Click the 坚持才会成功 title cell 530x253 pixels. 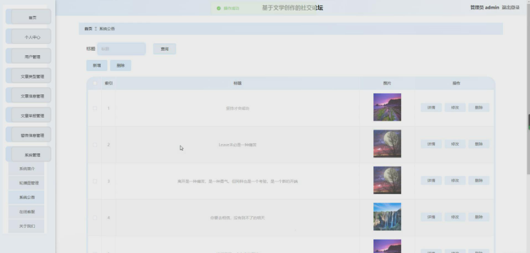tap(238, 108)
